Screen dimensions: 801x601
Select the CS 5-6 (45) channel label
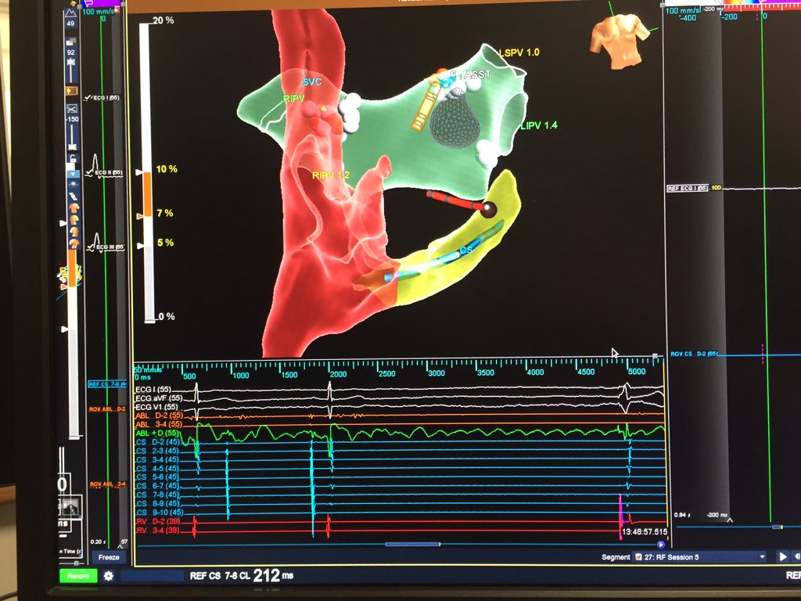pos(158,477)
